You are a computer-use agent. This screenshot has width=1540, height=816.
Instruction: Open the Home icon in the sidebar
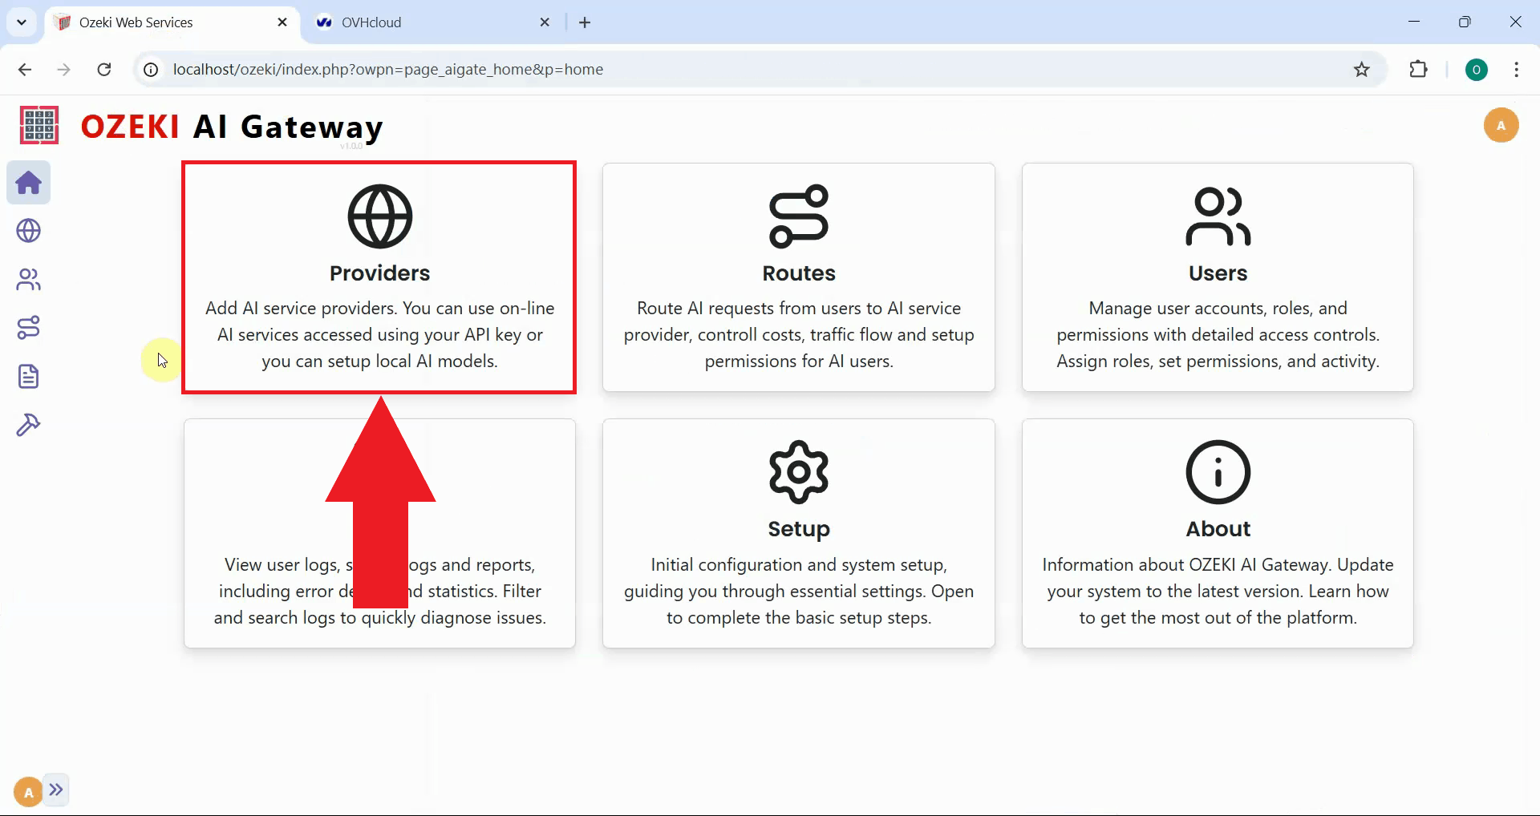[28, 182]
